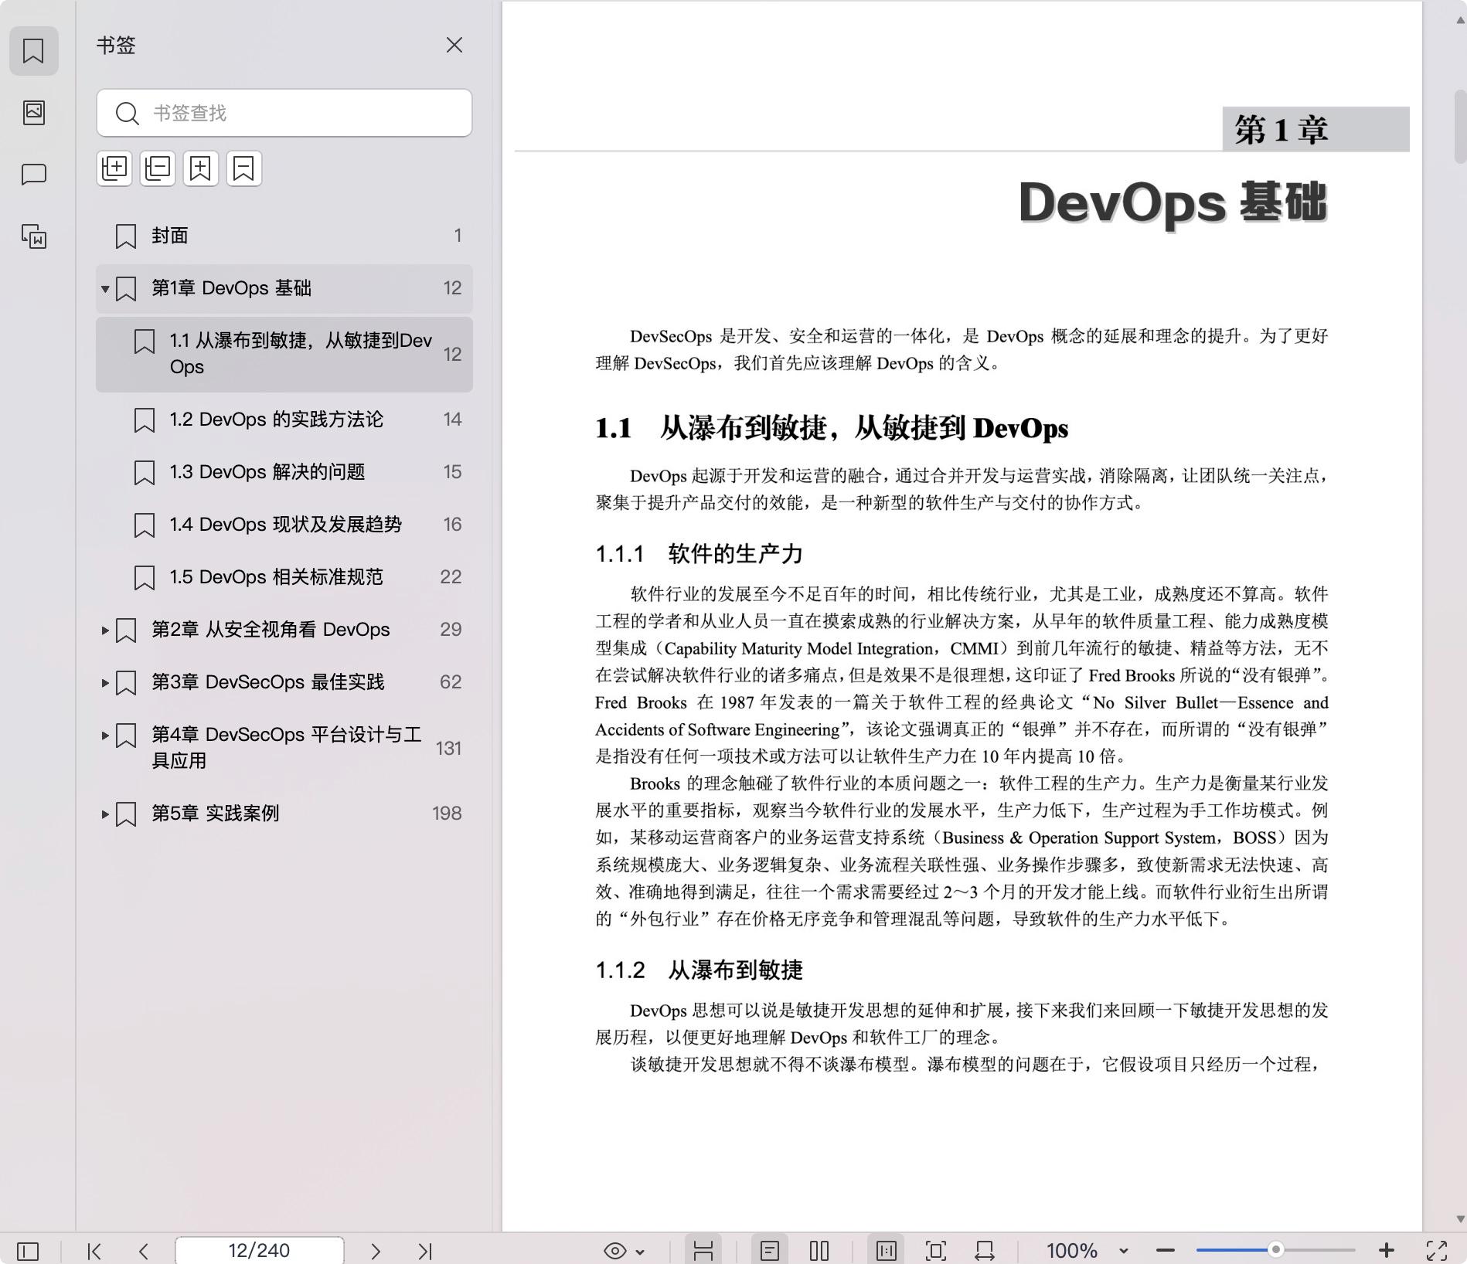Open the thumbnails panel icon
This screenshot has height=1264, width=1467.
click(33, 112)
